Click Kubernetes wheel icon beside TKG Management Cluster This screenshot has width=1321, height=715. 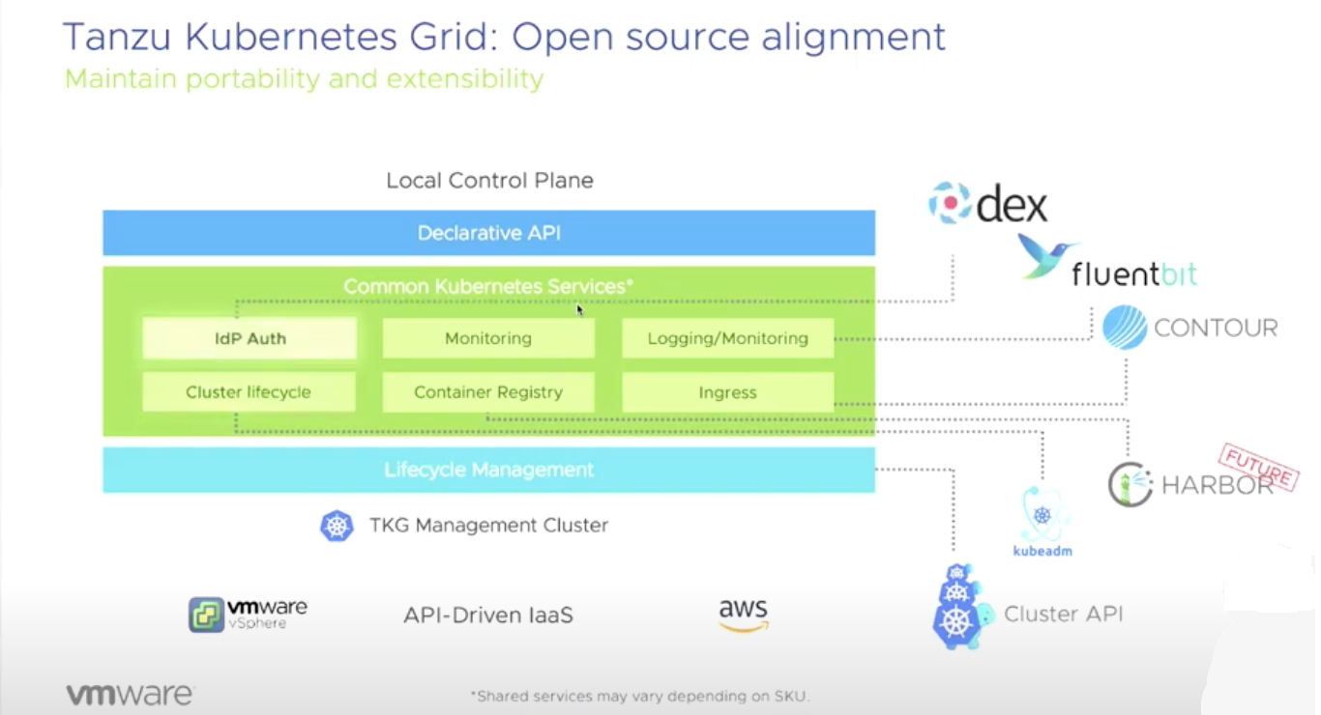pyautogui.click(x=337, y=526)
